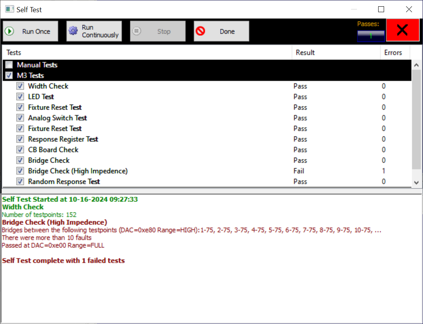423x324 pixels.
Task: Click the green Run Once play icon
Action: (9, 31)
